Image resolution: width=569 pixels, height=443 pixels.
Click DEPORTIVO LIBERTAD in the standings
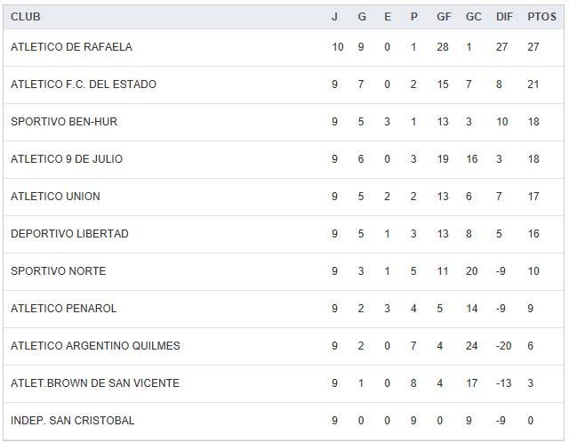click(69, 234)
